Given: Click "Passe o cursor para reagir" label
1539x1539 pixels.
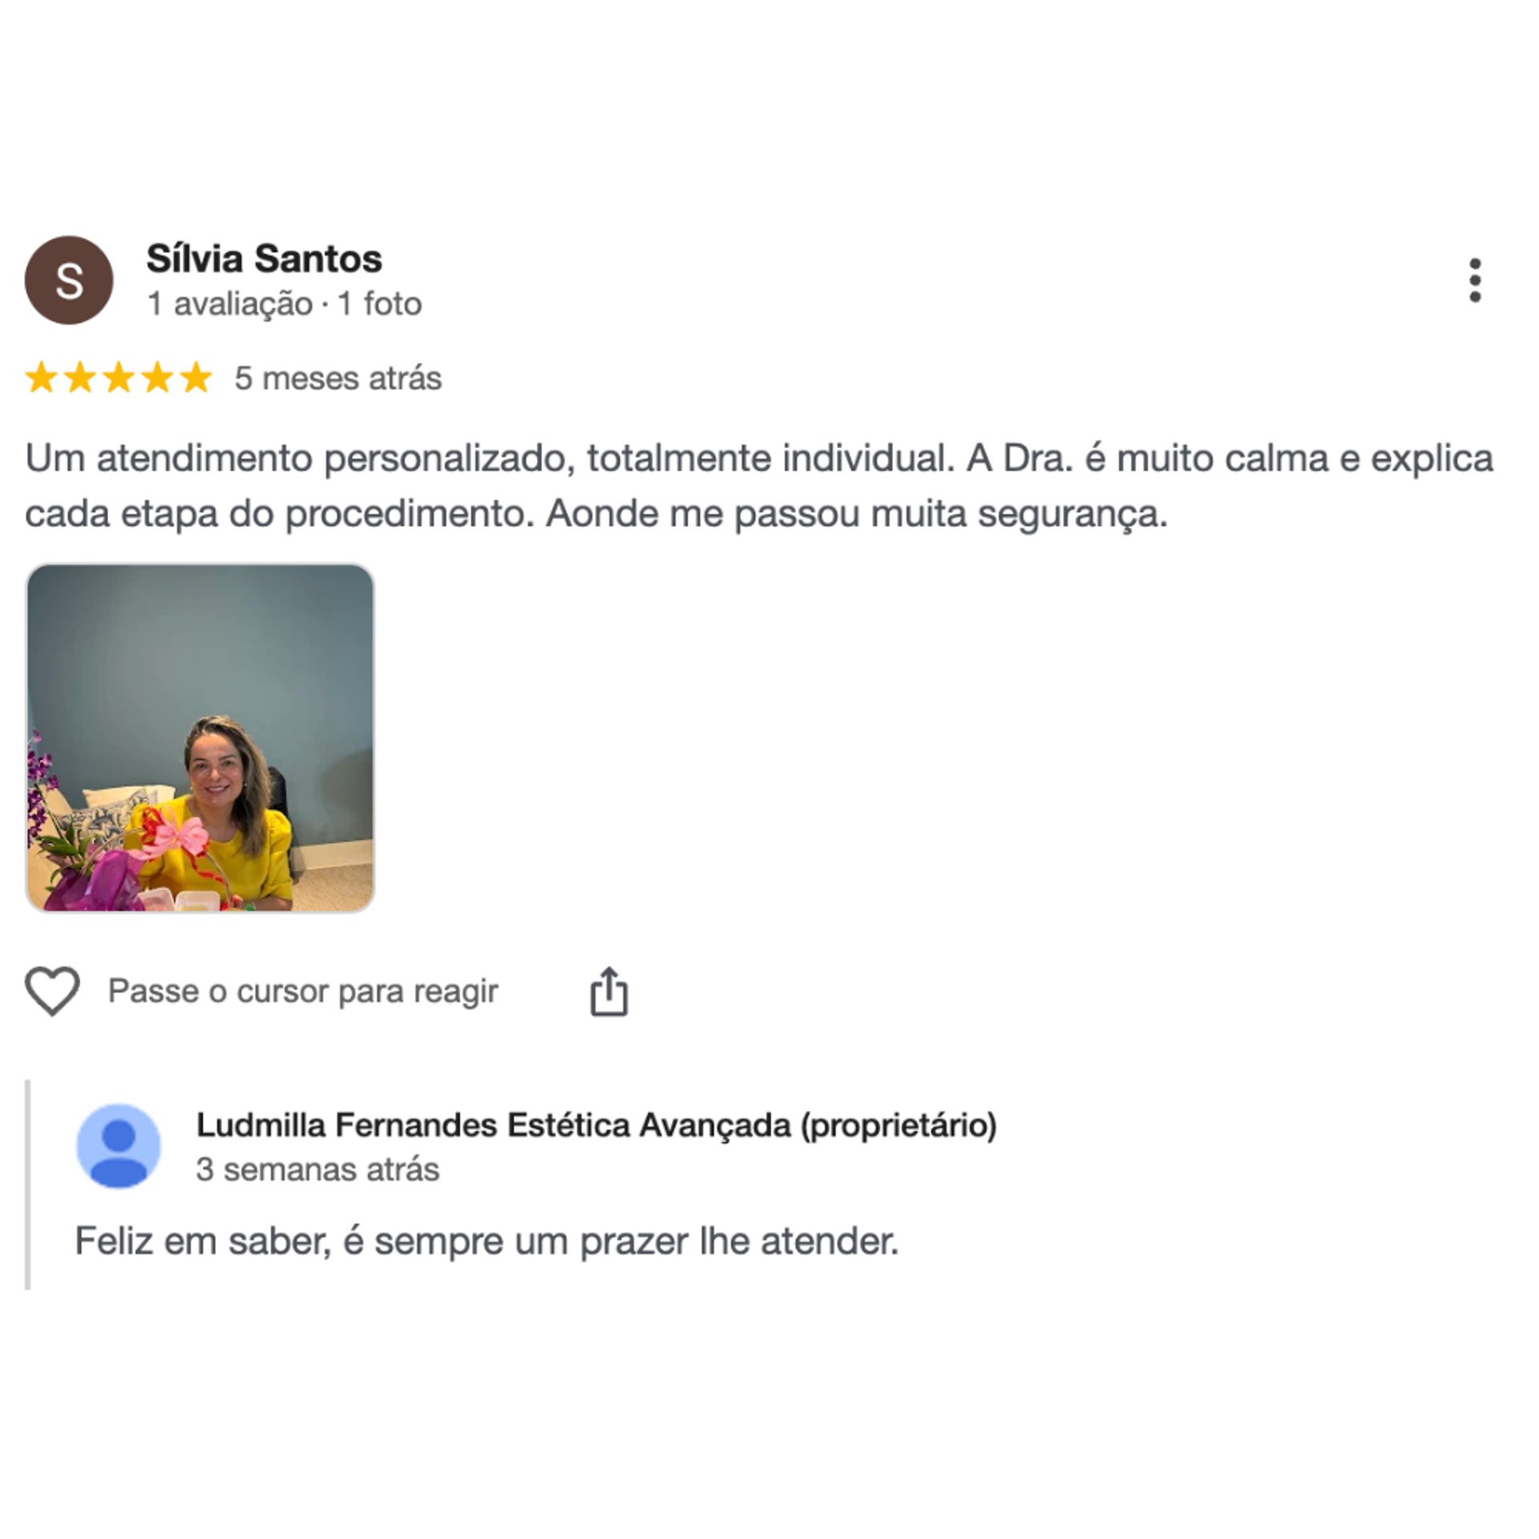Looking at the screenshot, I should pos(303,992).
